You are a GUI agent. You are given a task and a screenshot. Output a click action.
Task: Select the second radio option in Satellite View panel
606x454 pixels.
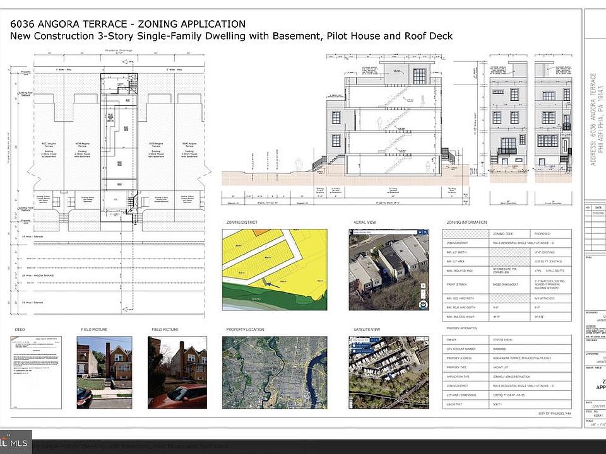pos(354,351)
